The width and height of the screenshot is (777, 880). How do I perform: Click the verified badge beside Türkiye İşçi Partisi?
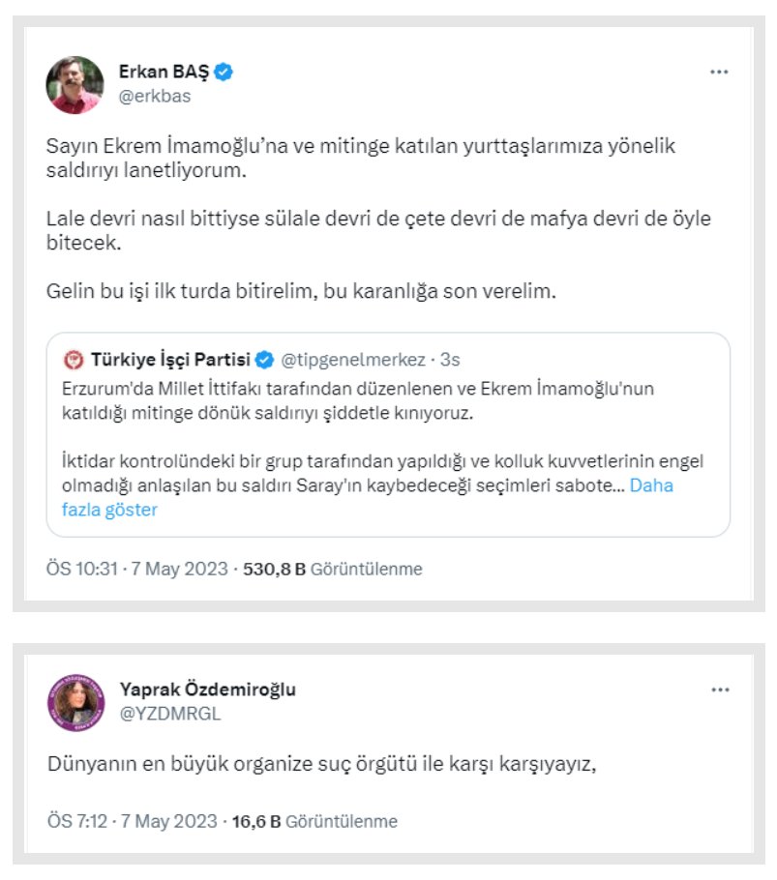266,361
